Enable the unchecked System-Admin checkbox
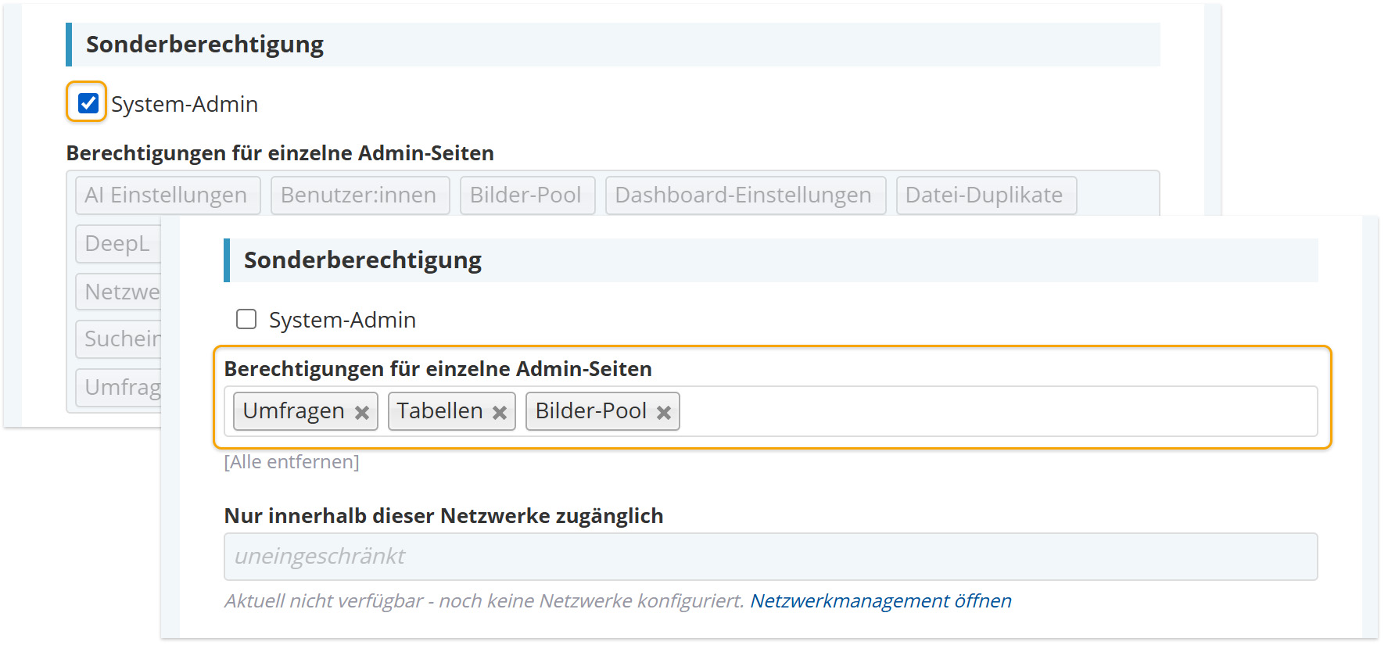This screenshot has height=645, width=1388. 246,319
